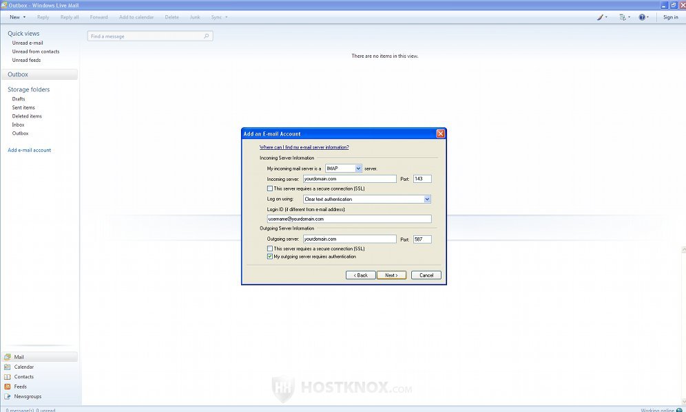The height and width of the screenshot is (412, 686).
Task: Open the Feeds icon in bottom navigation
Action: pos(8,387)
